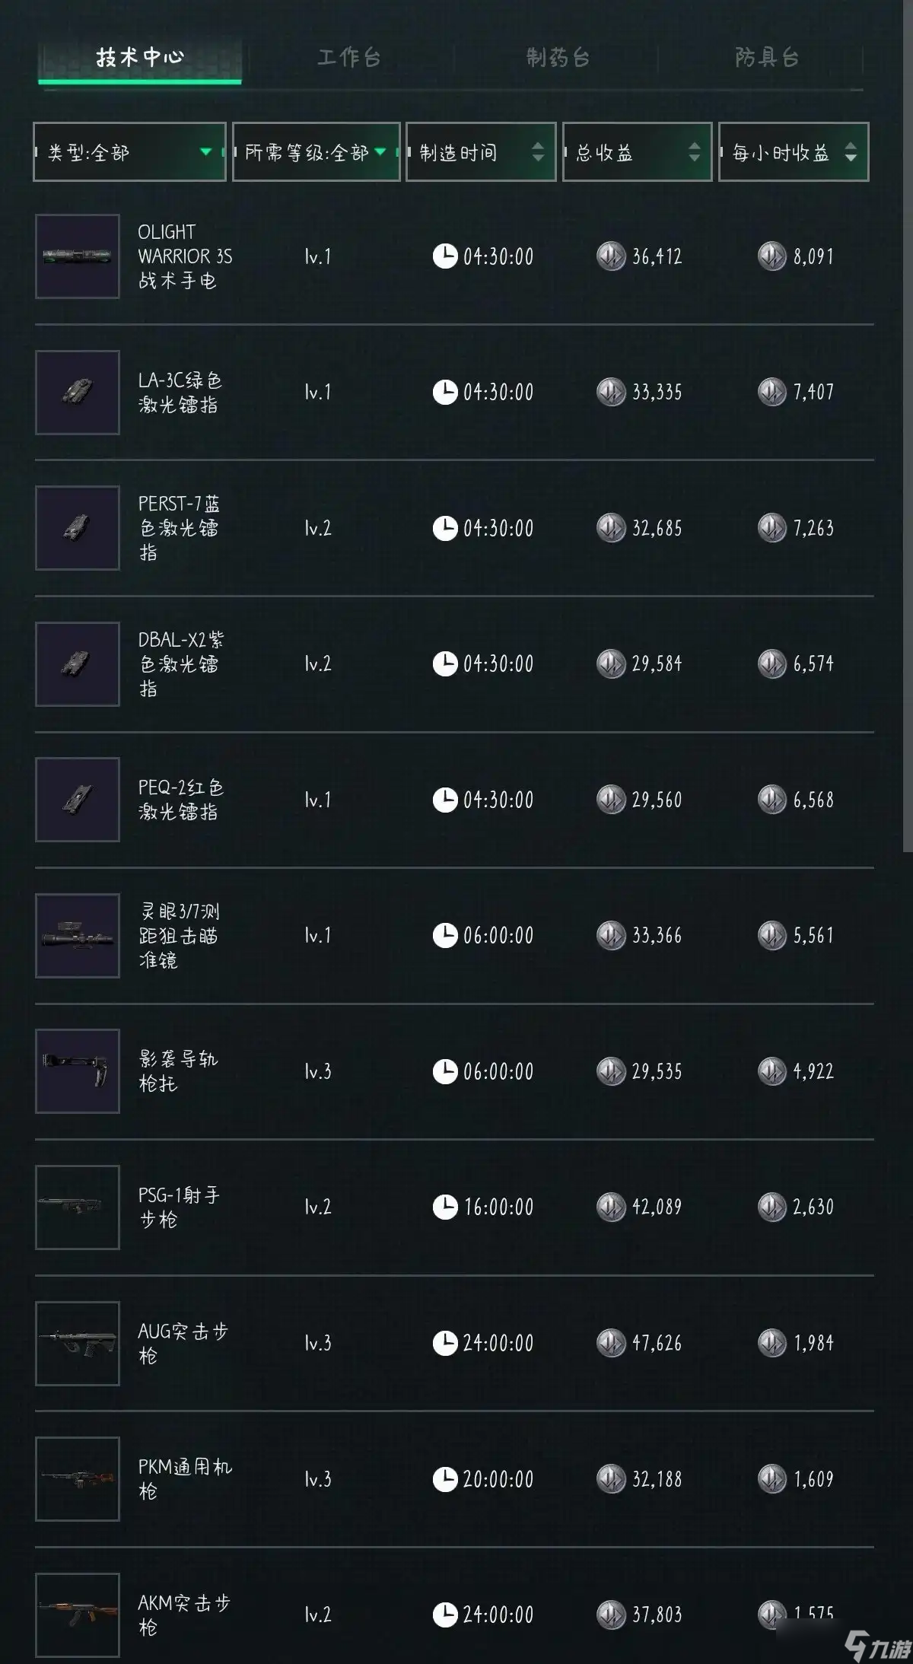
Task: Open the 防具台 tab
Action: pyautogui.click(x=766, y=58)
